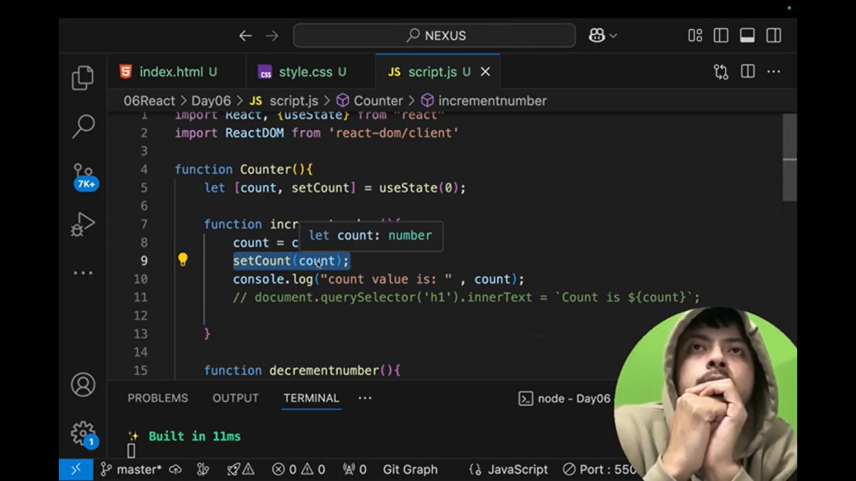This screenshot has height=481, width=856.
Task: Click the editor vertical scrollbar thumb
Action: [790, 157]
